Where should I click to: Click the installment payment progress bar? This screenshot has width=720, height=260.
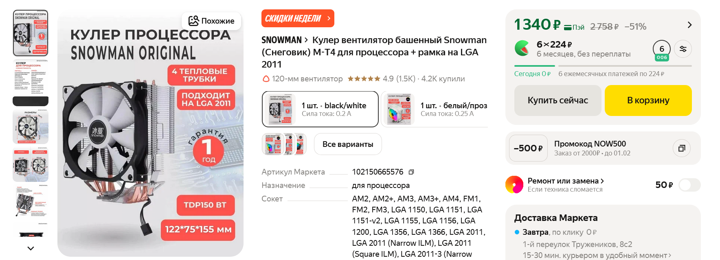[x=603, y=66]
